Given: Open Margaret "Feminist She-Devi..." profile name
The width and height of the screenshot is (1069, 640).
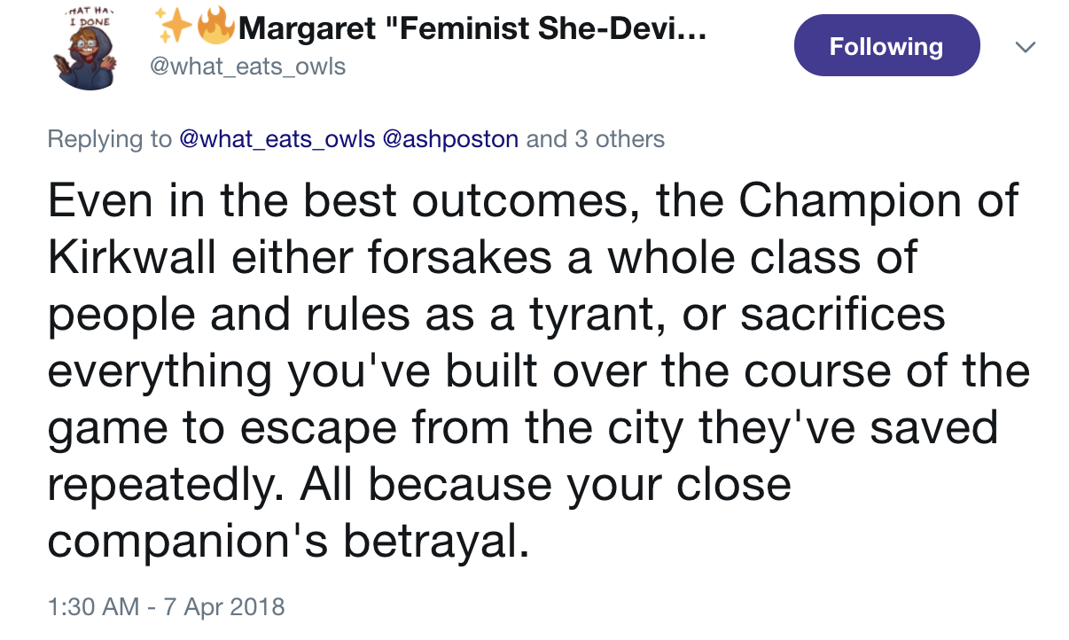Looking at the screenshot, I should click(472, 30).
